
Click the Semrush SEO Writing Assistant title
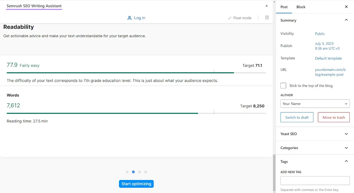[34, 6]
